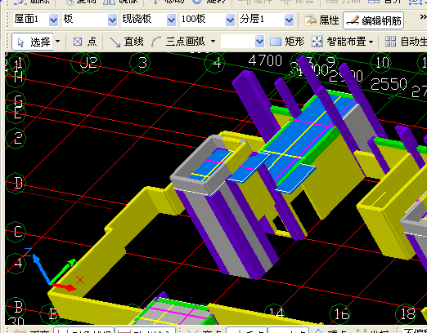Image resolution: width=427 pixels, height=333 pixels.
Task: Click the 4700 dimension label
Action: (x=265, y=60)
